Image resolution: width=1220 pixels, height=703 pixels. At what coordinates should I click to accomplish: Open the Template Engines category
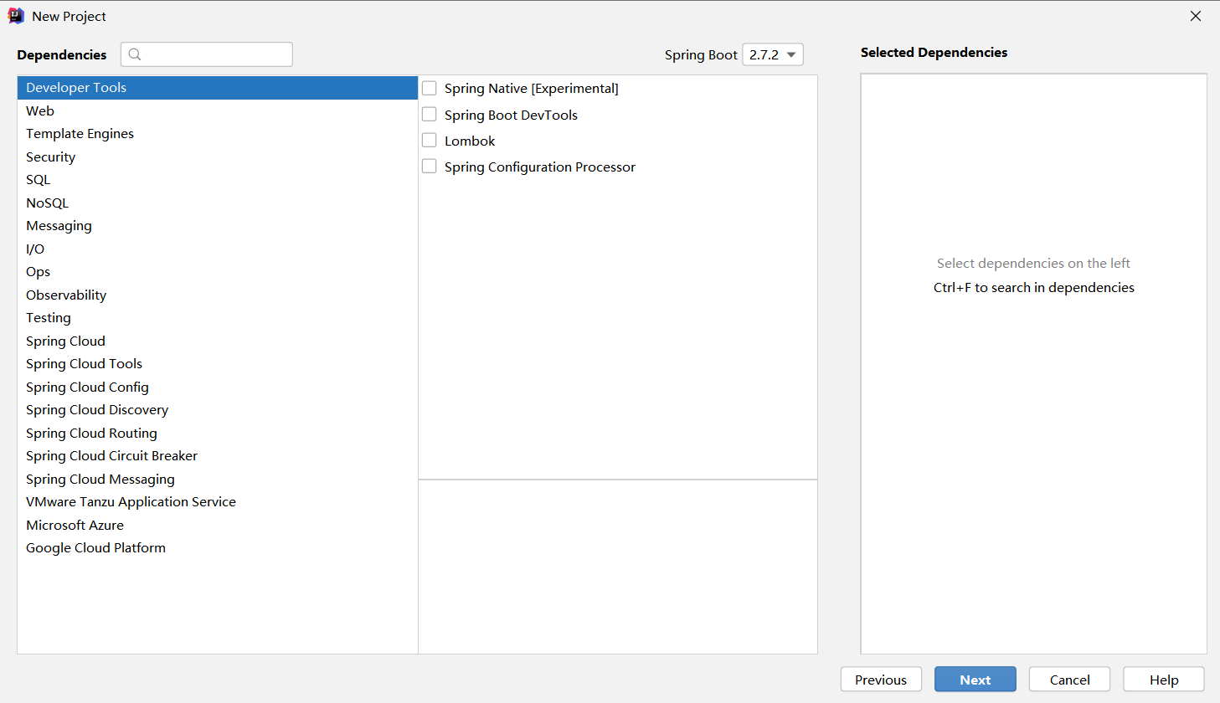218,134
